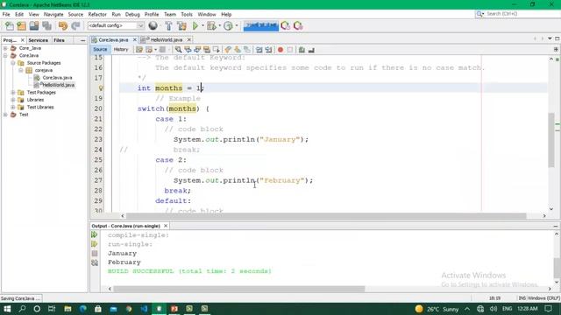The height and width of the screenshot is (315, 561).
Task: Click the first profiler icon after memory bar
Action: point(285,25)
